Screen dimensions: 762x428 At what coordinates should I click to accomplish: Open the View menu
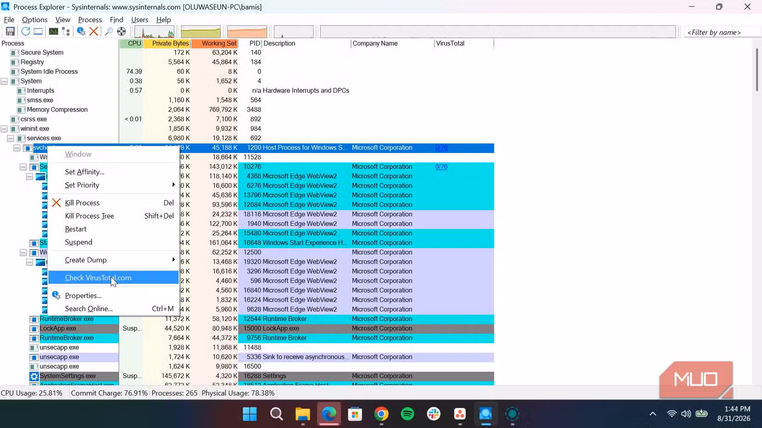click(63, 20)
